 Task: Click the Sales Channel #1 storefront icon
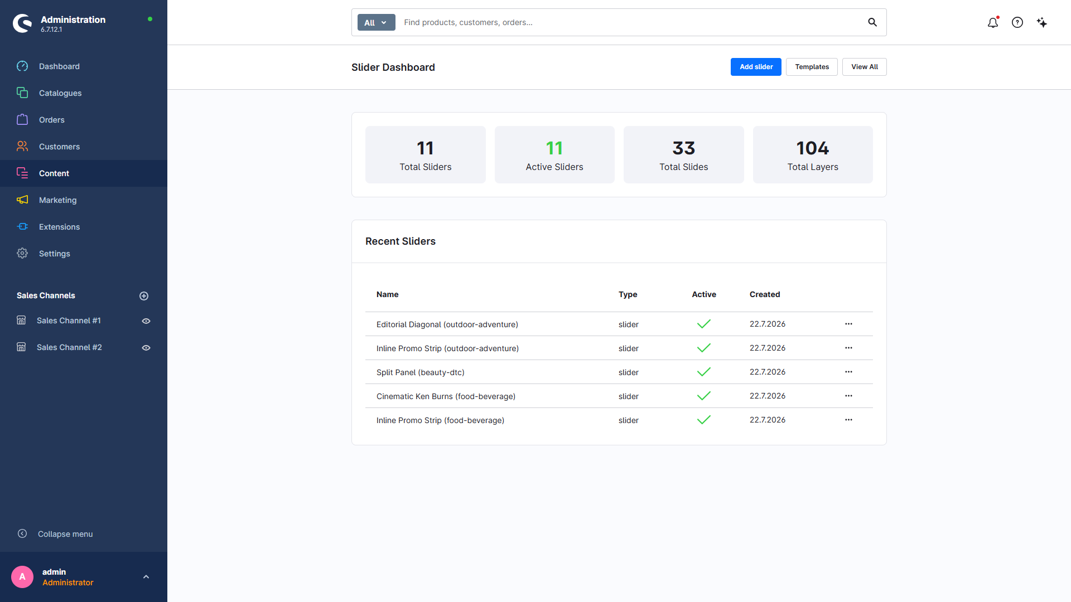click(21, 321)
